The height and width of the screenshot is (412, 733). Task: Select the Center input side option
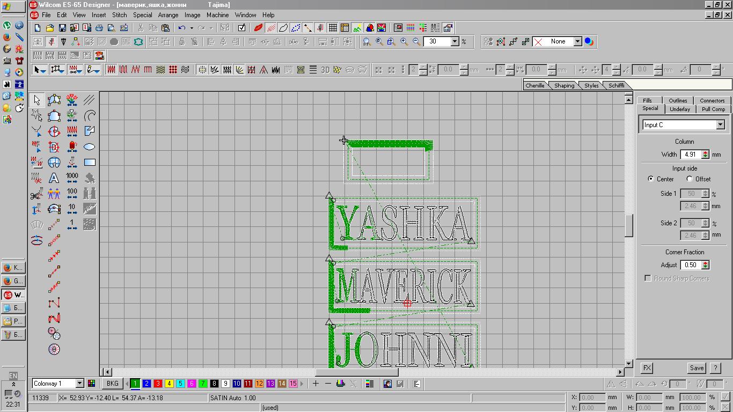(651, 179)
